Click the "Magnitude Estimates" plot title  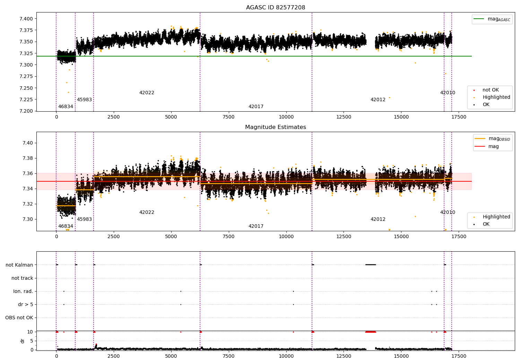coord(276,127)
